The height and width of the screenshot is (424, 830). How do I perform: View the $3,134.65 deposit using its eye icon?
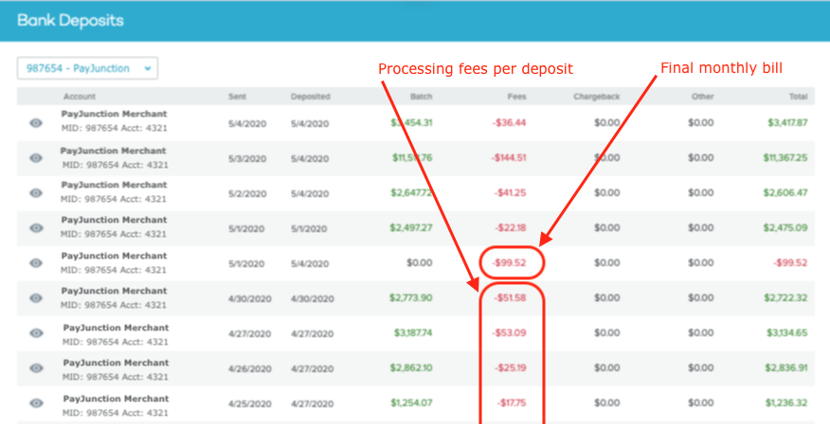point(36,333)
